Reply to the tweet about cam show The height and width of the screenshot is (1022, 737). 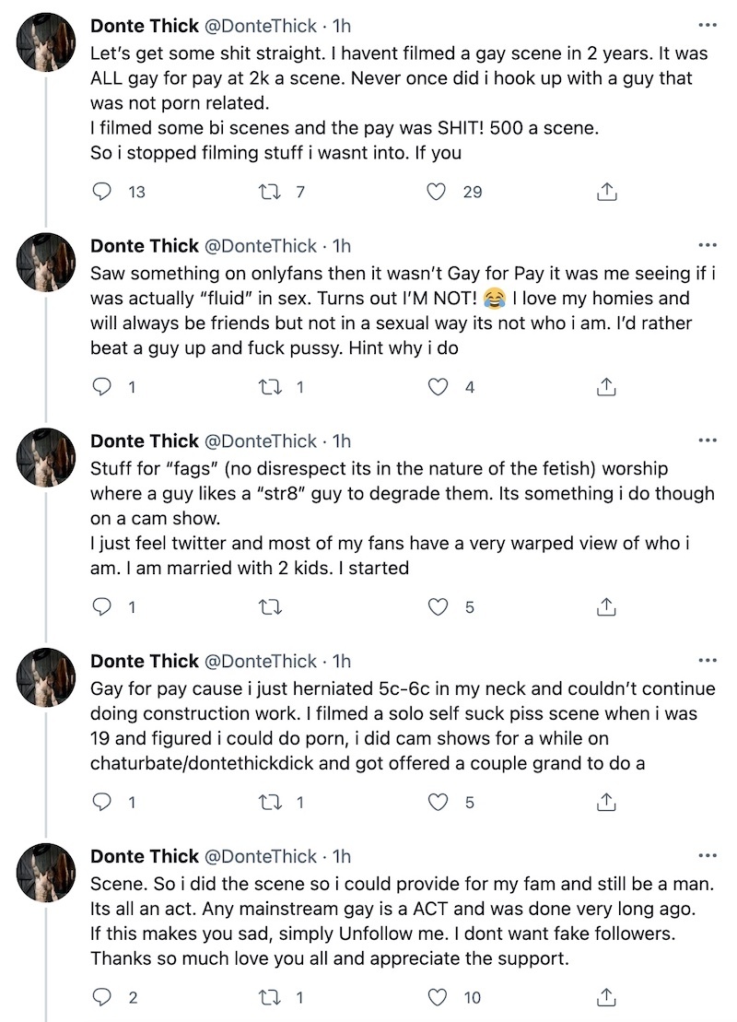(x=104, y=607)
